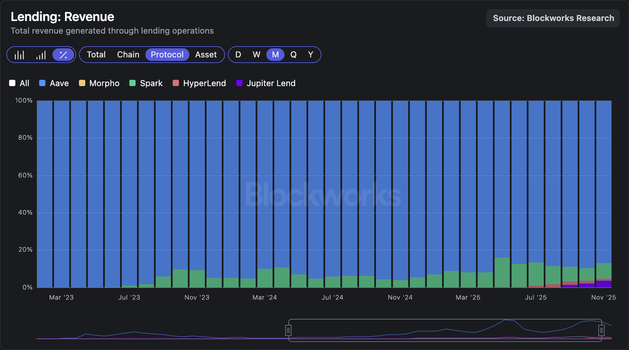Click the Source: Blockworks Research button

tap(553, 18)
